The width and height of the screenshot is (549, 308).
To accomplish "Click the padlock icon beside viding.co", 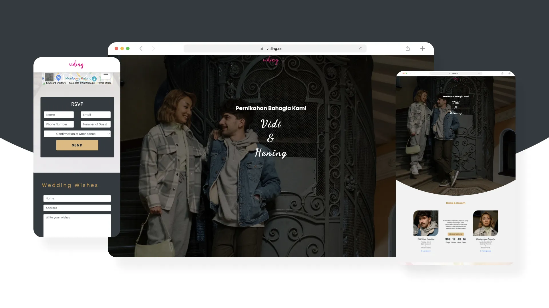I will [x=262, y=48].
